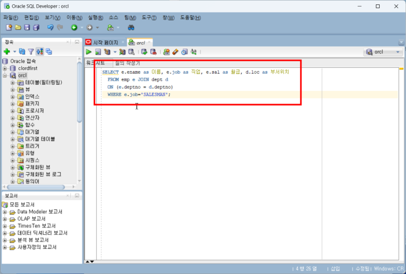Click the Rollback icon with red arrow
406x274 pixels.
pyautogui.click(x=154, y=52)
